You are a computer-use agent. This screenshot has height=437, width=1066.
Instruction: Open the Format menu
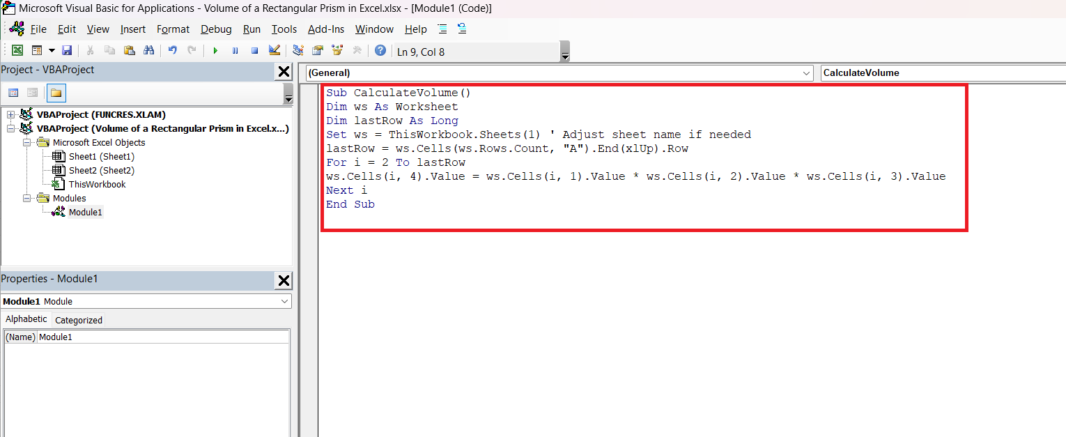click(x=173, y=29)
